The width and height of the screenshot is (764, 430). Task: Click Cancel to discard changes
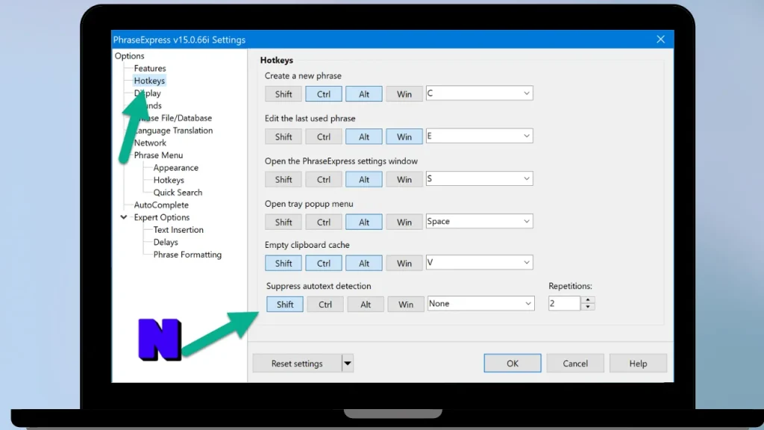(x=575, y=364)
